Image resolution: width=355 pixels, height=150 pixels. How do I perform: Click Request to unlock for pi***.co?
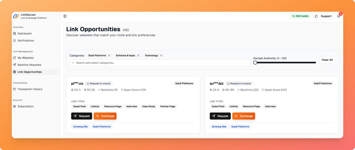pyautogui.click(x=99, y=84)
